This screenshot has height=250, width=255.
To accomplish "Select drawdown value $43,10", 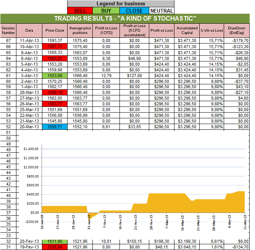I will tap(237, 87).
